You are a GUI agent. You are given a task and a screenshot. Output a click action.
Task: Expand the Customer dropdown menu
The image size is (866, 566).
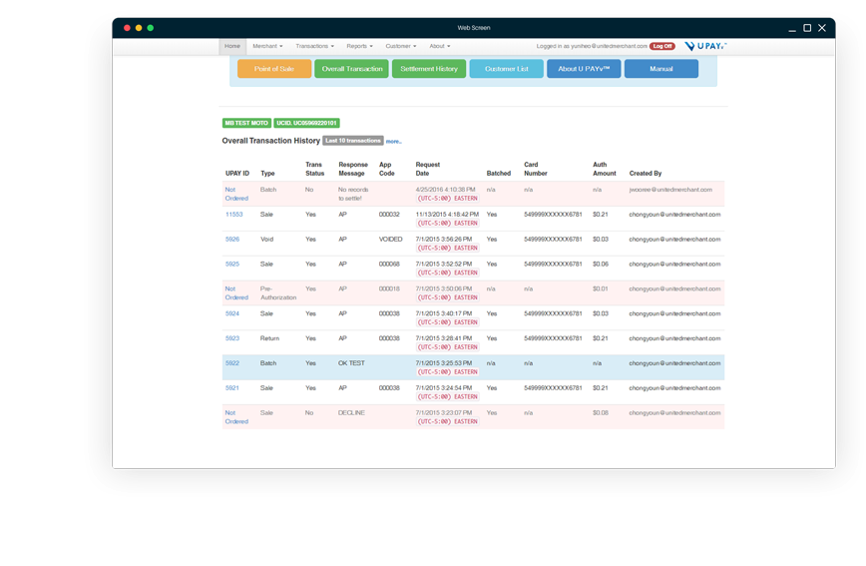click(401, 47)
